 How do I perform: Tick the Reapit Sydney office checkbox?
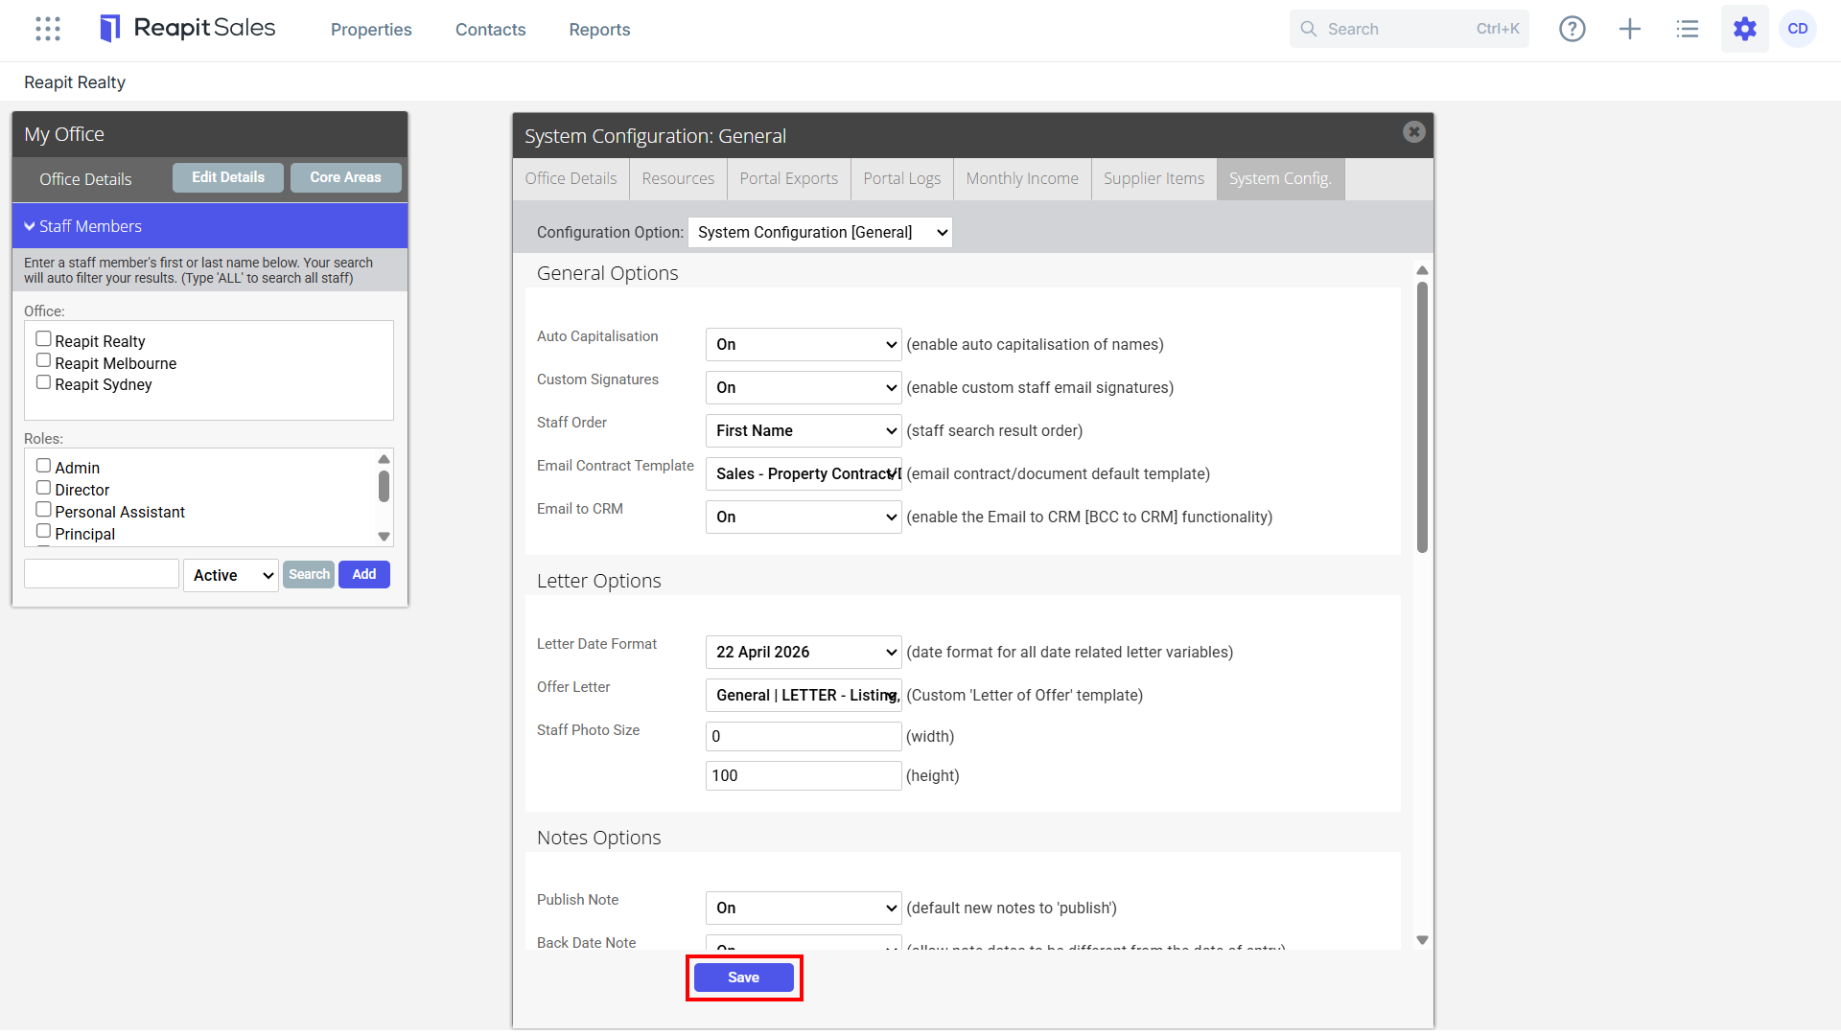(x=43, y=382)
